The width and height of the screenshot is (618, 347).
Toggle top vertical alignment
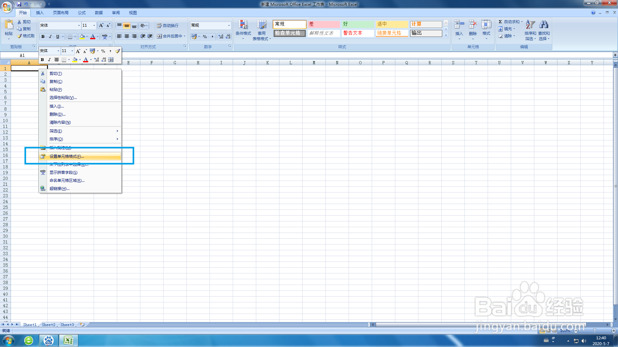click(x=119, y=25)
